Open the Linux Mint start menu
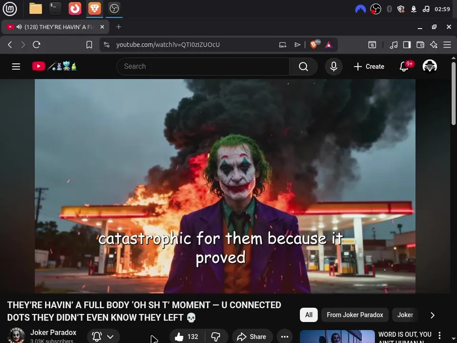Screen dimensions: 457x343 (x=10, y=9)
